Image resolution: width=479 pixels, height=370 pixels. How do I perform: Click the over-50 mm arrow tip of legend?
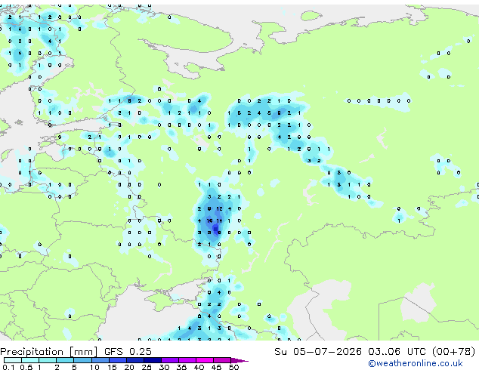[239, 360]
